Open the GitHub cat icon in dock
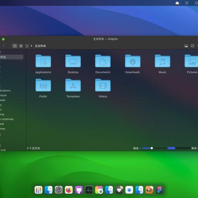This screenshot has height=198, width=198. pyautogui.click(x=79, y=190)
